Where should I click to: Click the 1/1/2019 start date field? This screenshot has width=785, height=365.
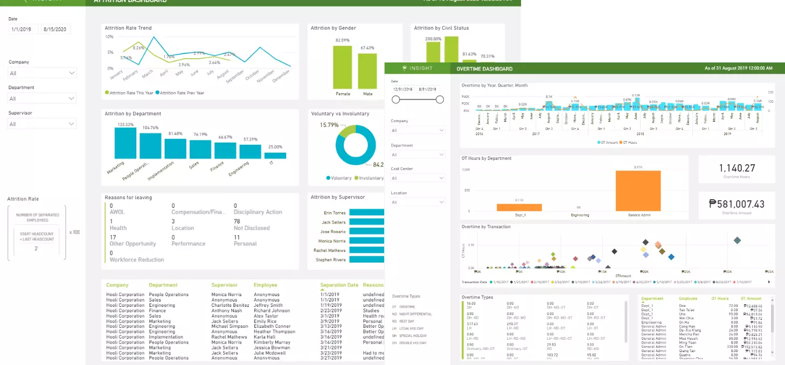pos(23,29)
